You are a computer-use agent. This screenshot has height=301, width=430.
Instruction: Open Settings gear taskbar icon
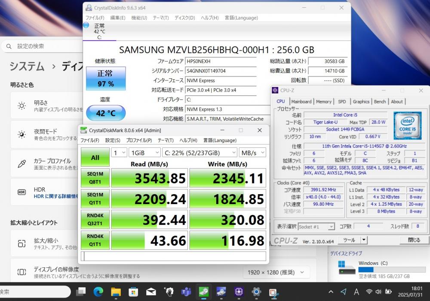click(256, 292)
